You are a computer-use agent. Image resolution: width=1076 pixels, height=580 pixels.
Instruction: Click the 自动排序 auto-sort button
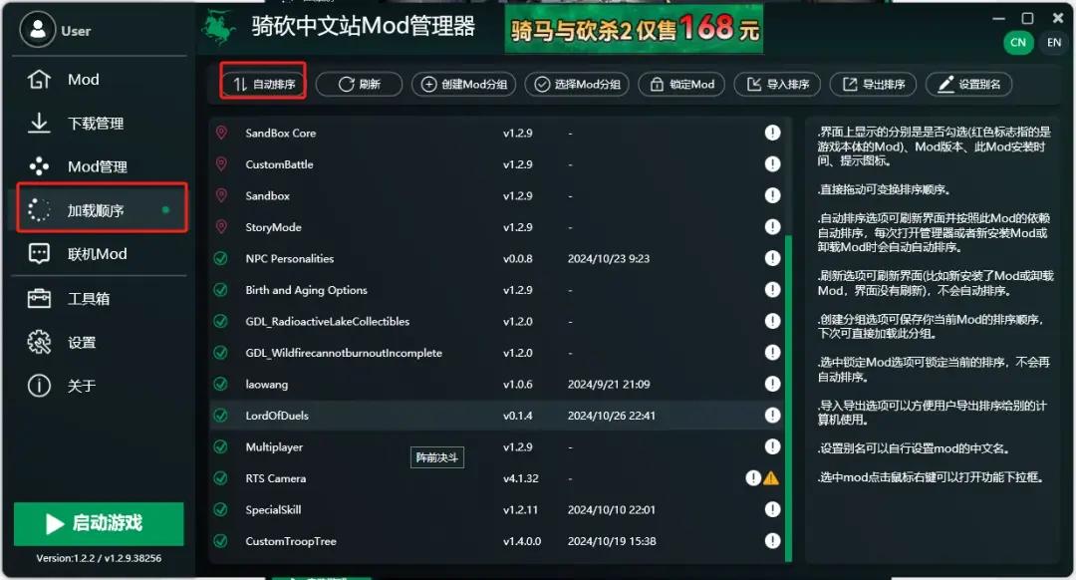pyautogui.click(x=263, y=85)
